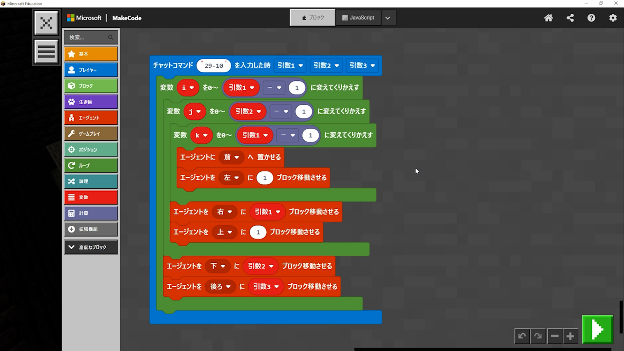Click the share project icon
The width and height of the screenshot is (624, 351).
tap(570, 18)
